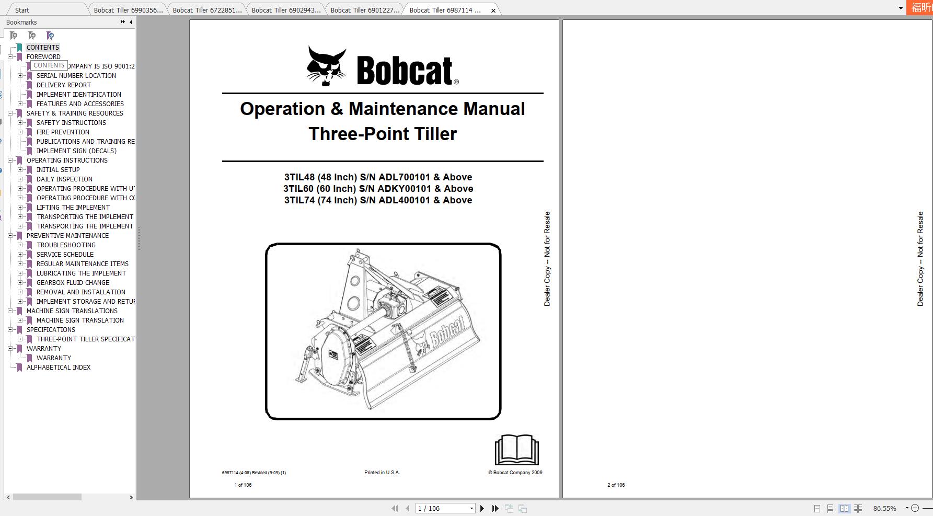Image resolution: width=933 pixels, height=516 pixels.
Task: Go to the next page with the arrow button
Action: (482, 508)
